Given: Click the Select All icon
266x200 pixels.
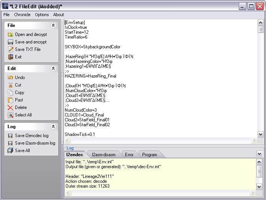Looking at the screenshot, I should tap(10, 115).
